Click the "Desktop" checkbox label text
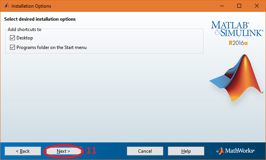This screenshot has height=160, width=266. (25, 38)
